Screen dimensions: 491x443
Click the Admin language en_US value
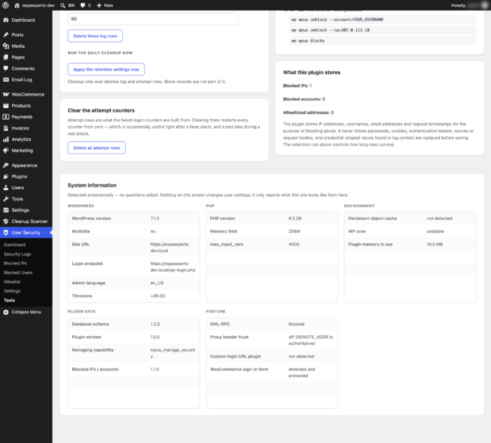[157, 283]
